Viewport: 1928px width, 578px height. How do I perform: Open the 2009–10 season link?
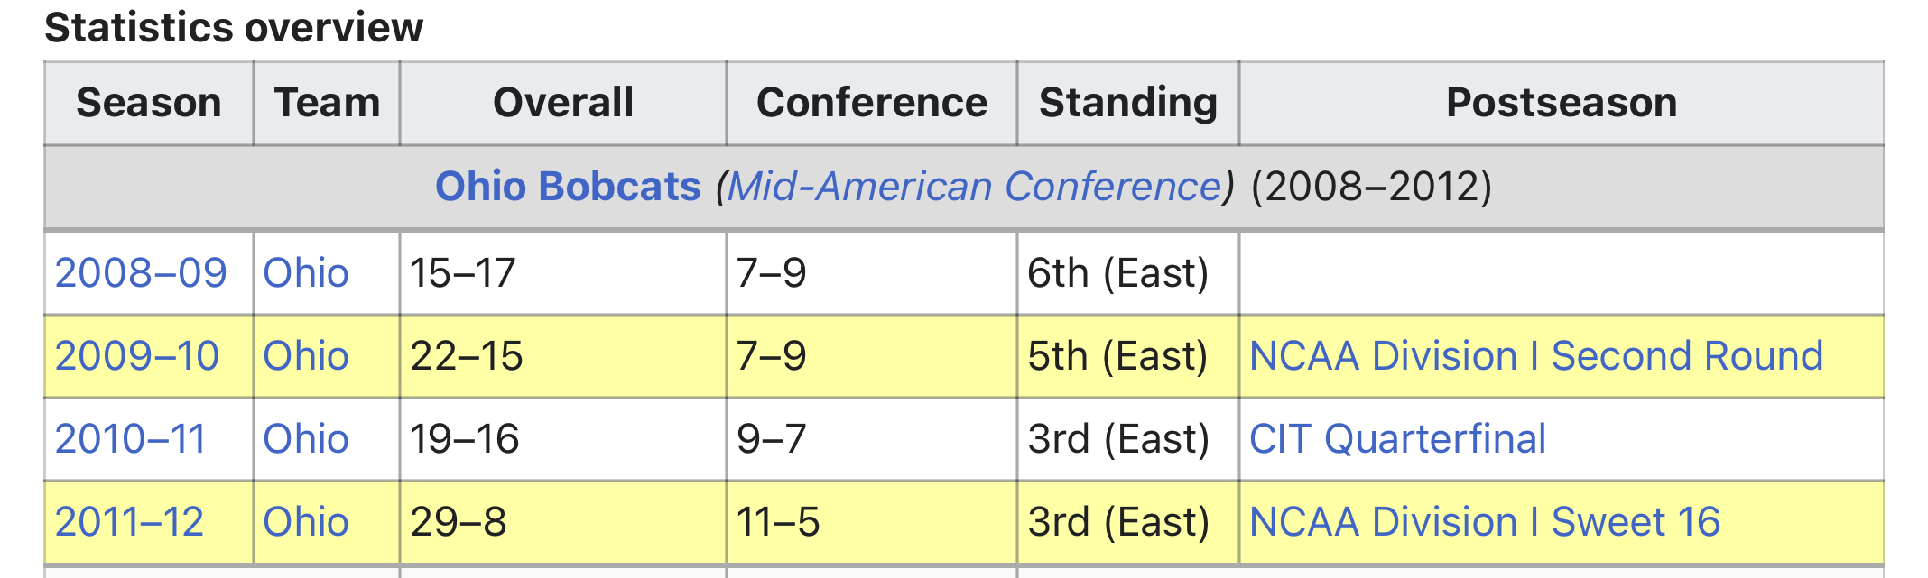[137, 356]
